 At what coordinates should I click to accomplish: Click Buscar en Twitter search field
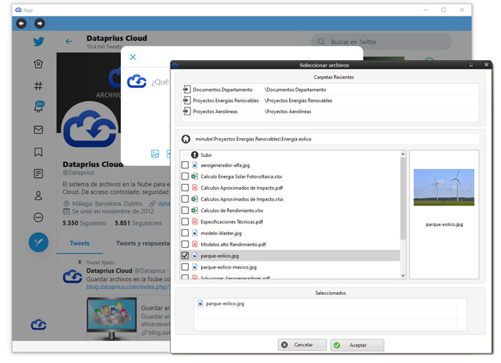(381, 42)
